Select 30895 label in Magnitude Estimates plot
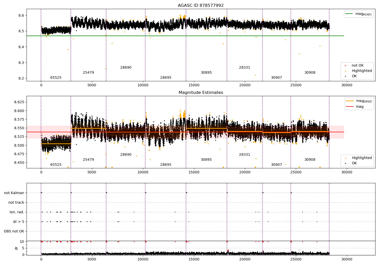Screen dimensions: 379x265 click(x=206, y=160)
